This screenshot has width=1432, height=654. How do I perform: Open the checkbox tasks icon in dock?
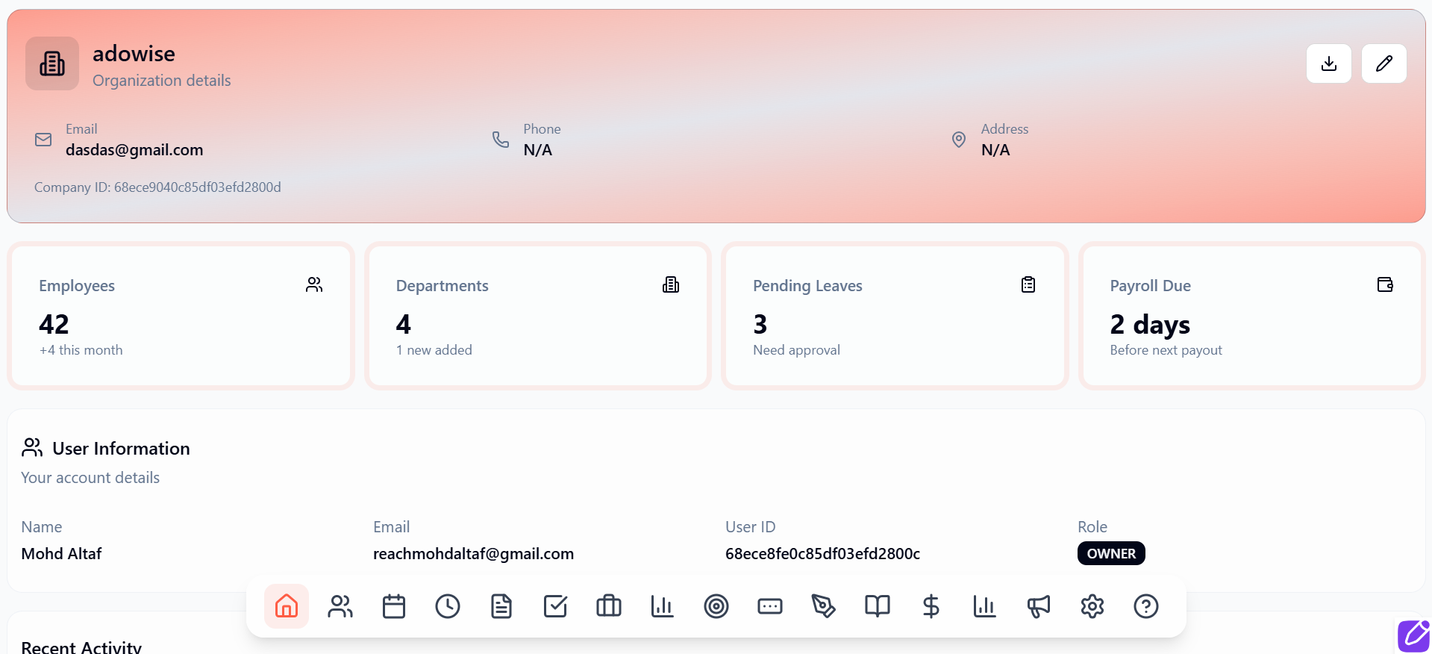point(555,606)
